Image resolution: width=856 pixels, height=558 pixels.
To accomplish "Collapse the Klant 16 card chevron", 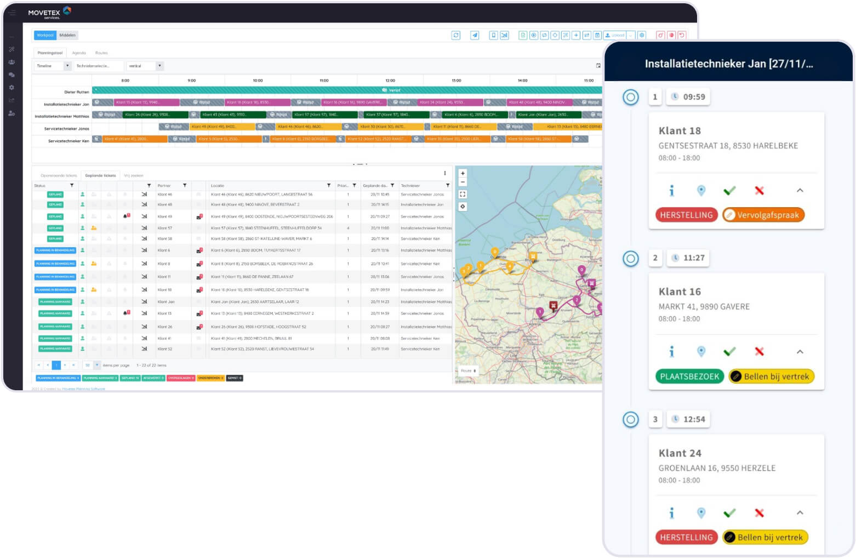I will [800, 351].
